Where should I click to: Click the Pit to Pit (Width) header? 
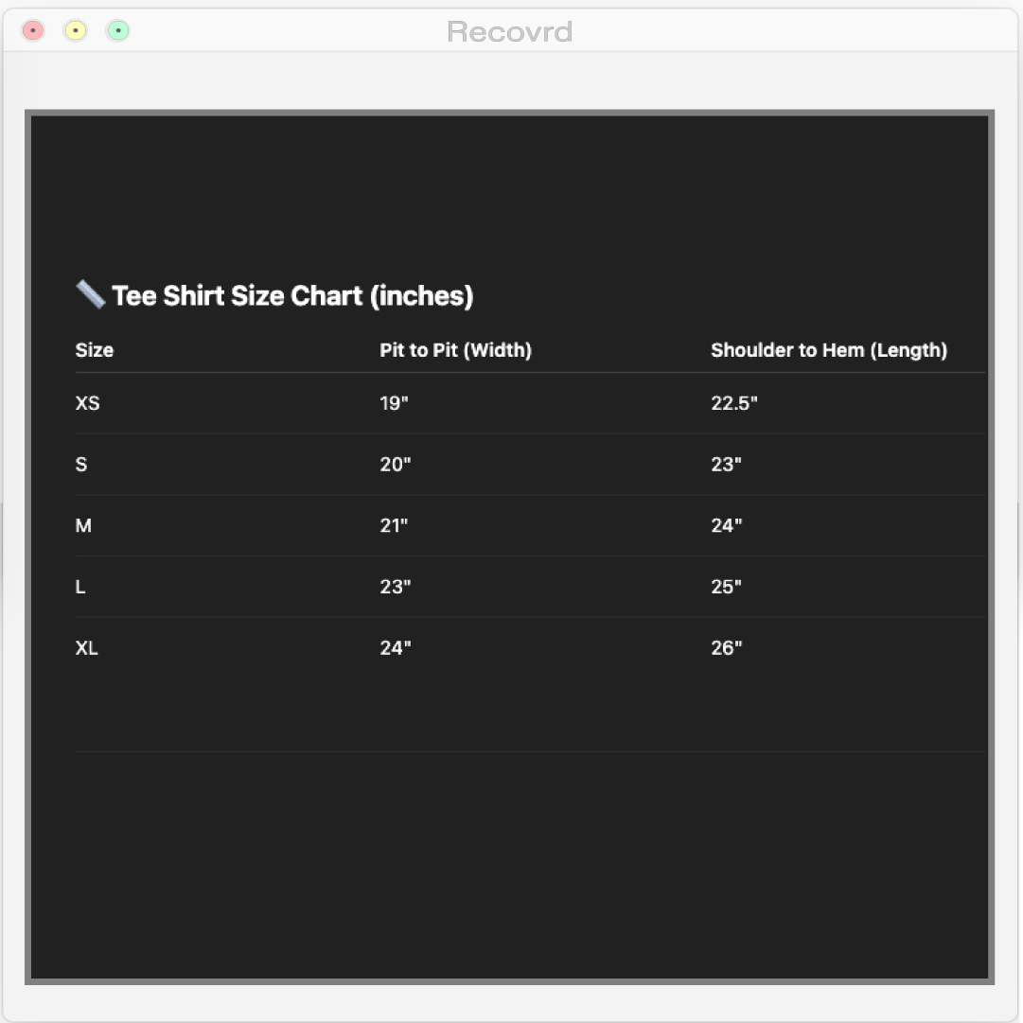click(x=455, y=350)
